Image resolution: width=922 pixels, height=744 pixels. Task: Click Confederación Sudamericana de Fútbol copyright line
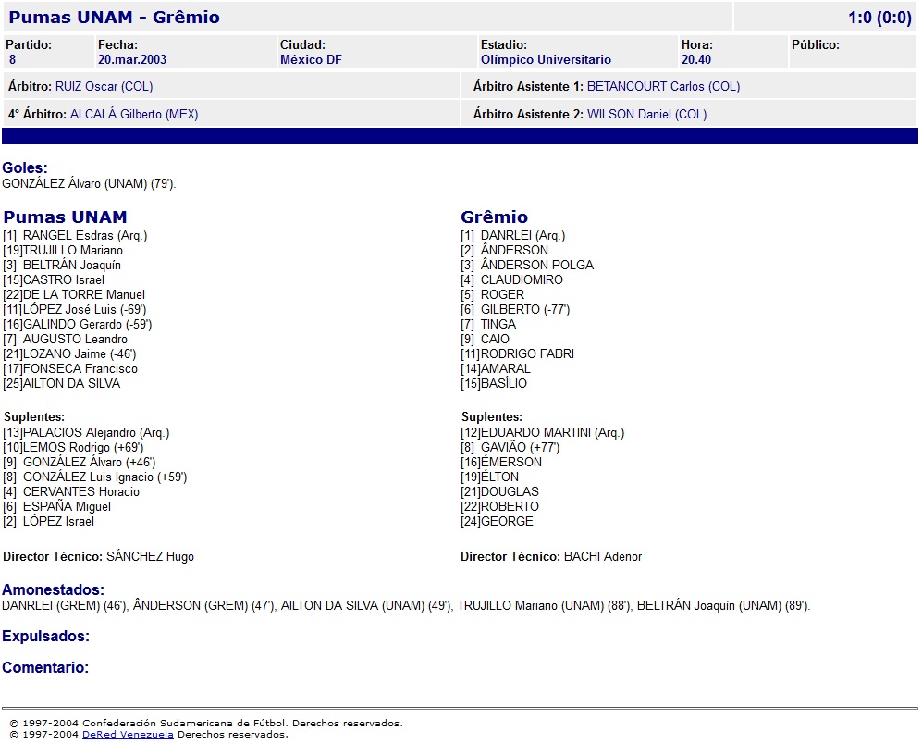206,723
